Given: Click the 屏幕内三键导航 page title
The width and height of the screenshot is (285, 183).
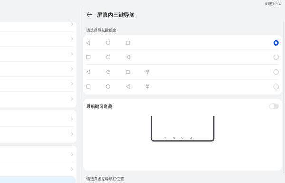Looking at the screenshot, I should tap(116, 15).
